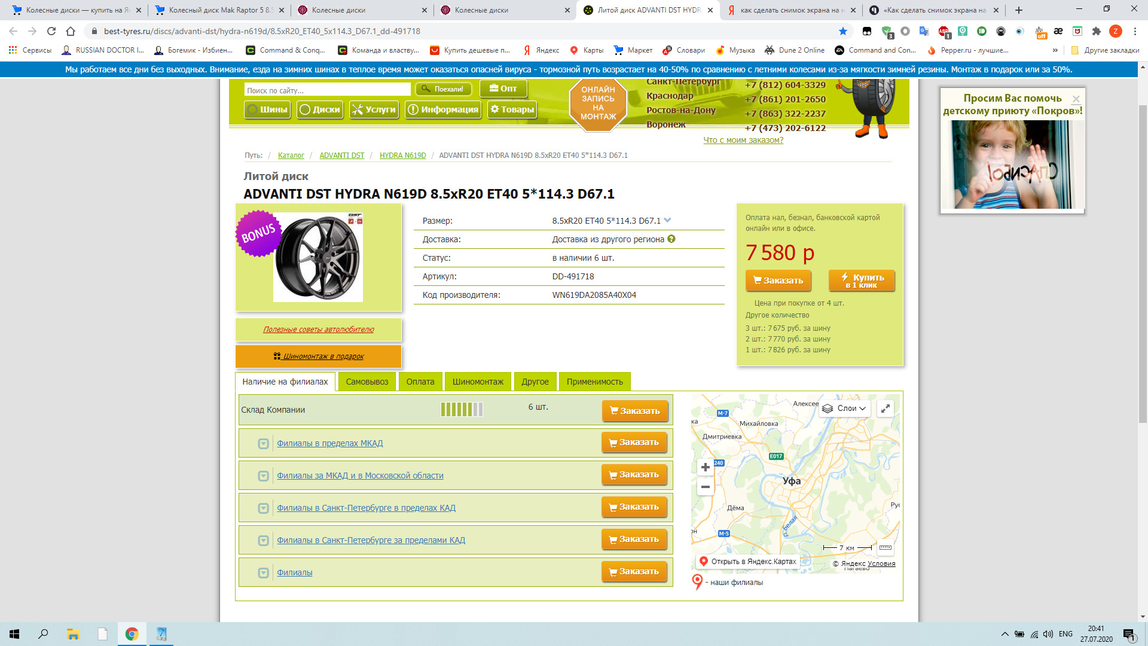Viewport: 1148px width, 646px height.
Task: Open Windows taskbar search
Action: point(43,634)
